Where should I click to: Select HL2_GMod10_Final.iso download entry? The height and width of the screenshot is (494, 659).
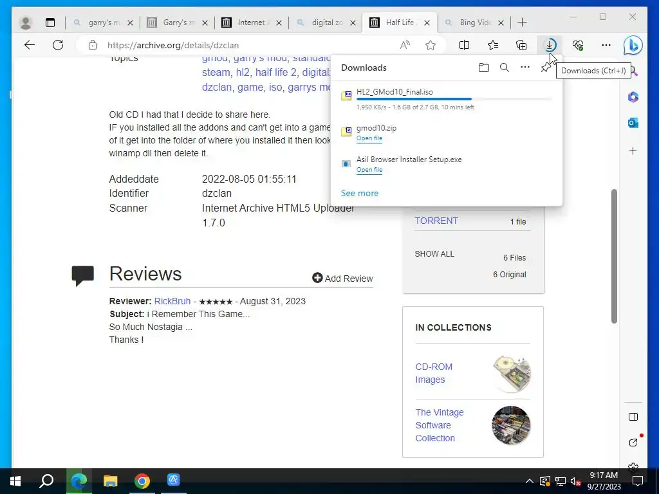coord(447,99)
